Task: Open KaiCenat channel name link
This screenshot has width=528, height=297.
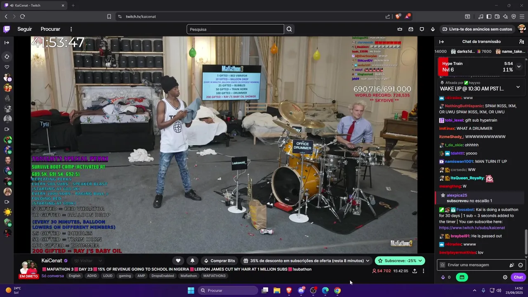Action: 52,261
